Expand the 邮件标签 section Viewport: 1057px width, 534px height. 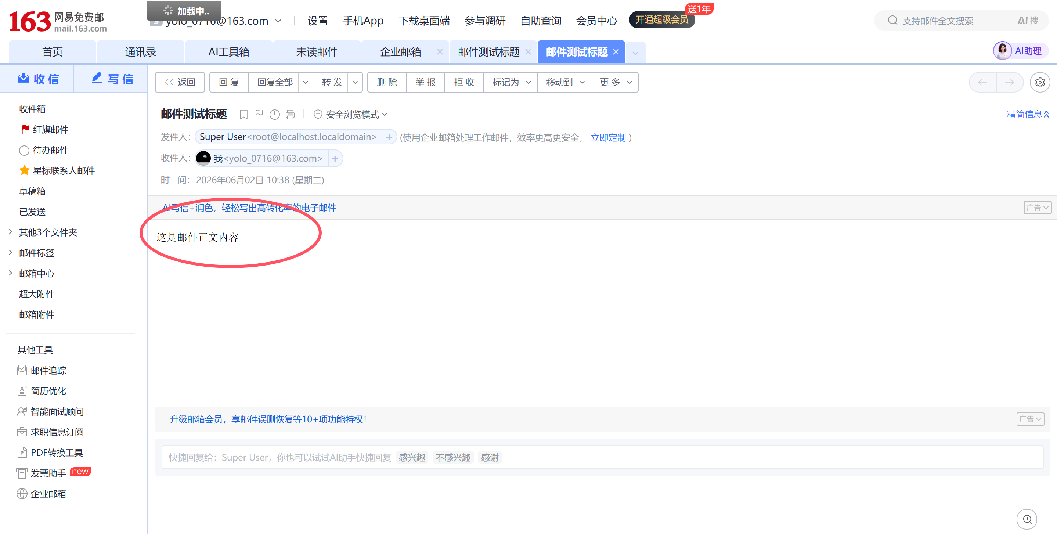click(x=10, y=252)
